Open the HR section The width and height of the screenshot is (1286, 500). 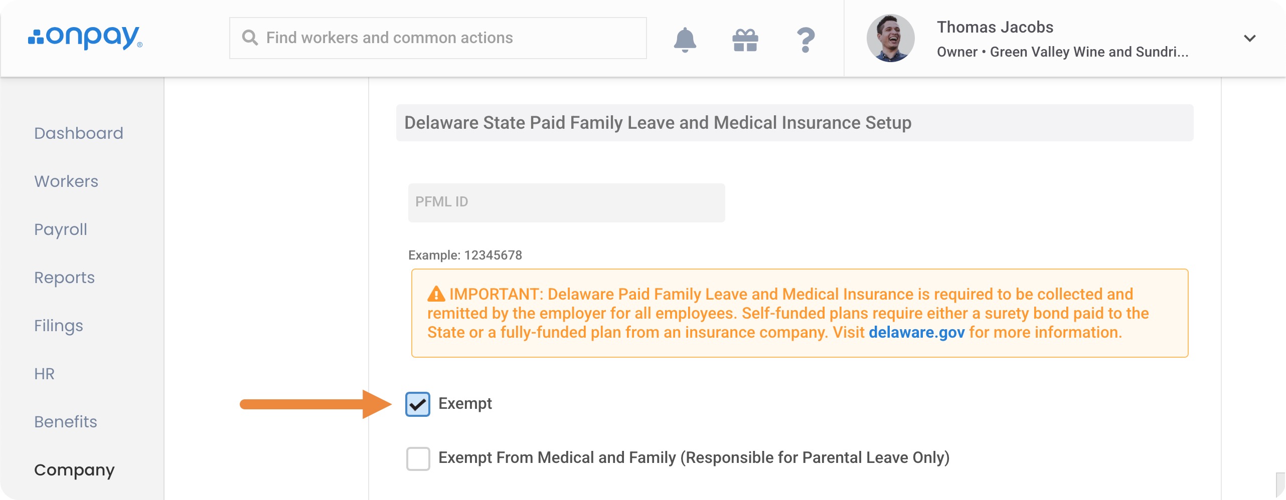tap(44, 374)
